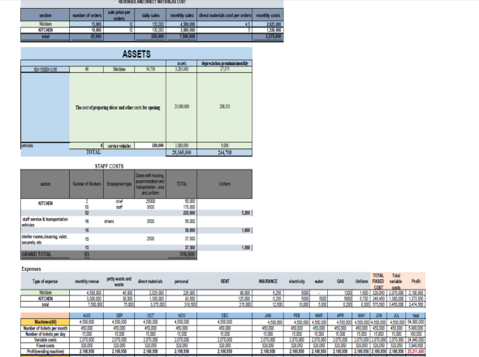The width and height of the screenshot is (479, 357).
Task: Click the 'daily sales' header in revenues table
Action: [x=150, y=15]
